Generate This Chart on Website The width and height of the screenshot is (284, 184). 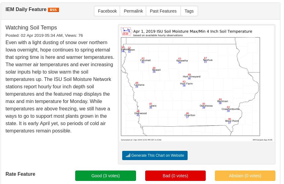click(155, 155)
